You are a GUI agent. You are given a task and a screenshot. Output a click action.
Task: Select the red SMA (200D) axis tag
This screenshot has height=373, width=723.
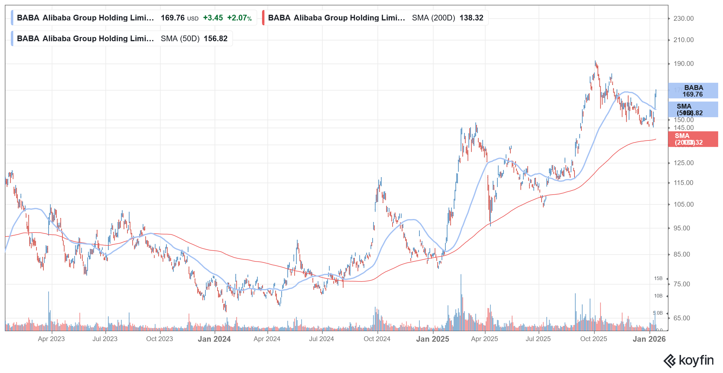point(693,139)
